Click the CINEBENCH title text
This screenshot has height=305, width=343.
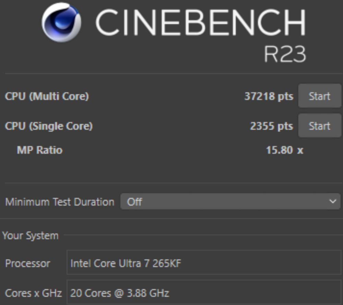tap(200, 23)
